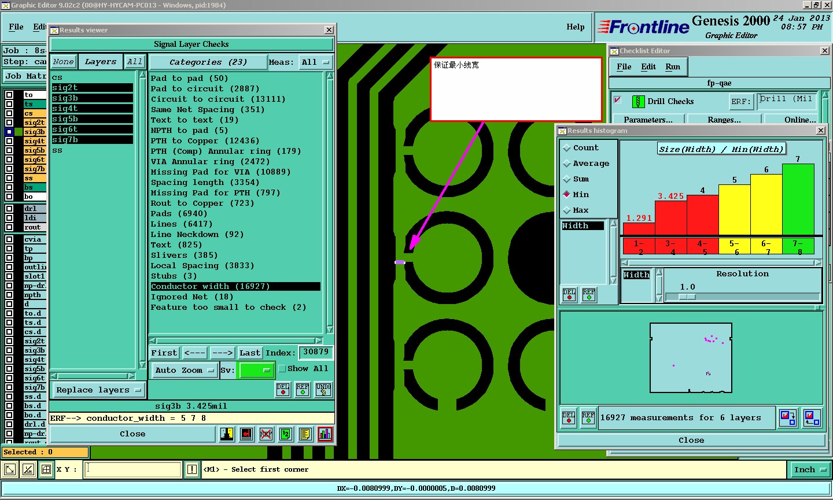Select the sig5b layer in Results viewer
Viewport: 833px width, 500px height.
pos(92,119)
